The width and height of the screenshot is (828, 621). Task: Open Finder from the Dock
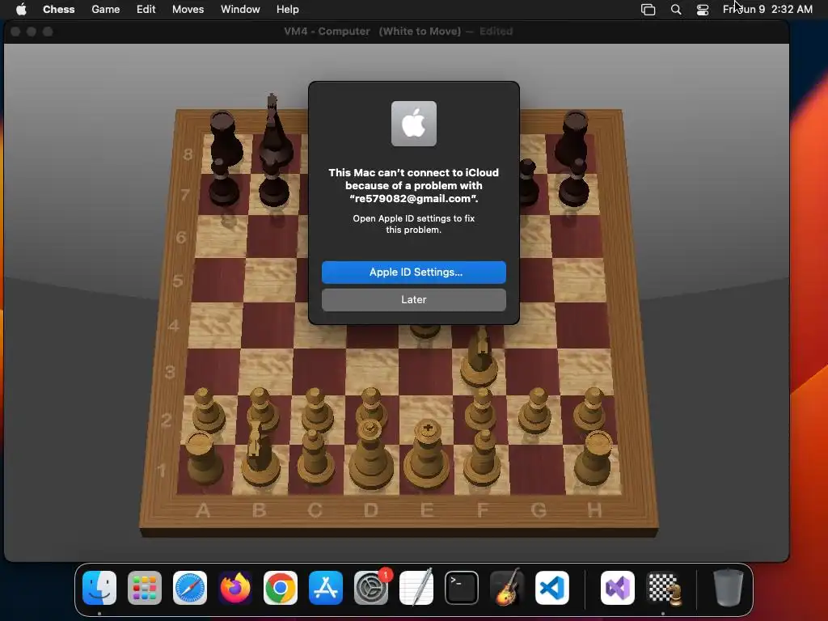coord(99,587)
